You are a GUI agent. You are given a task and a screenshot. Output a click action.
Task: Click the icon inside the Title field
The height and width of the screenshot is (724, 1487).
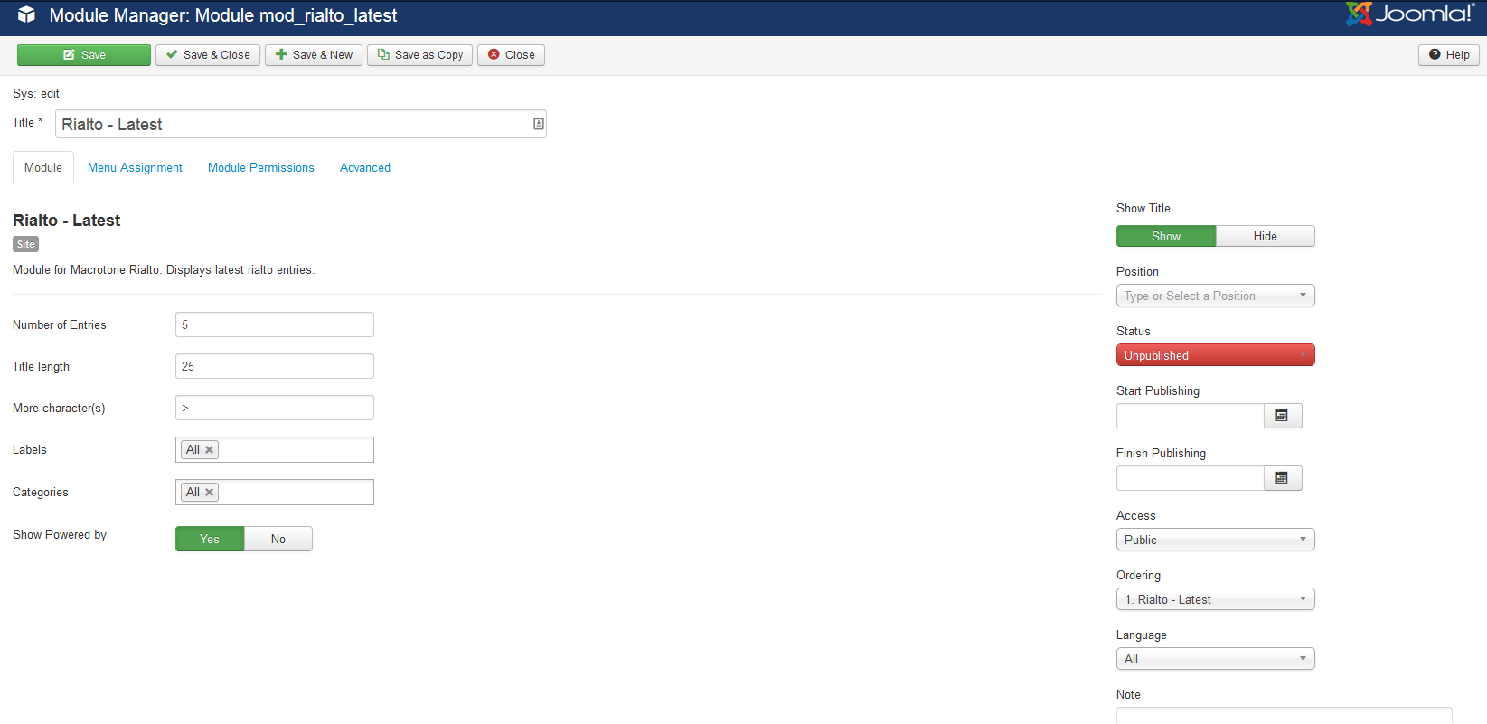tap(538, 124)
